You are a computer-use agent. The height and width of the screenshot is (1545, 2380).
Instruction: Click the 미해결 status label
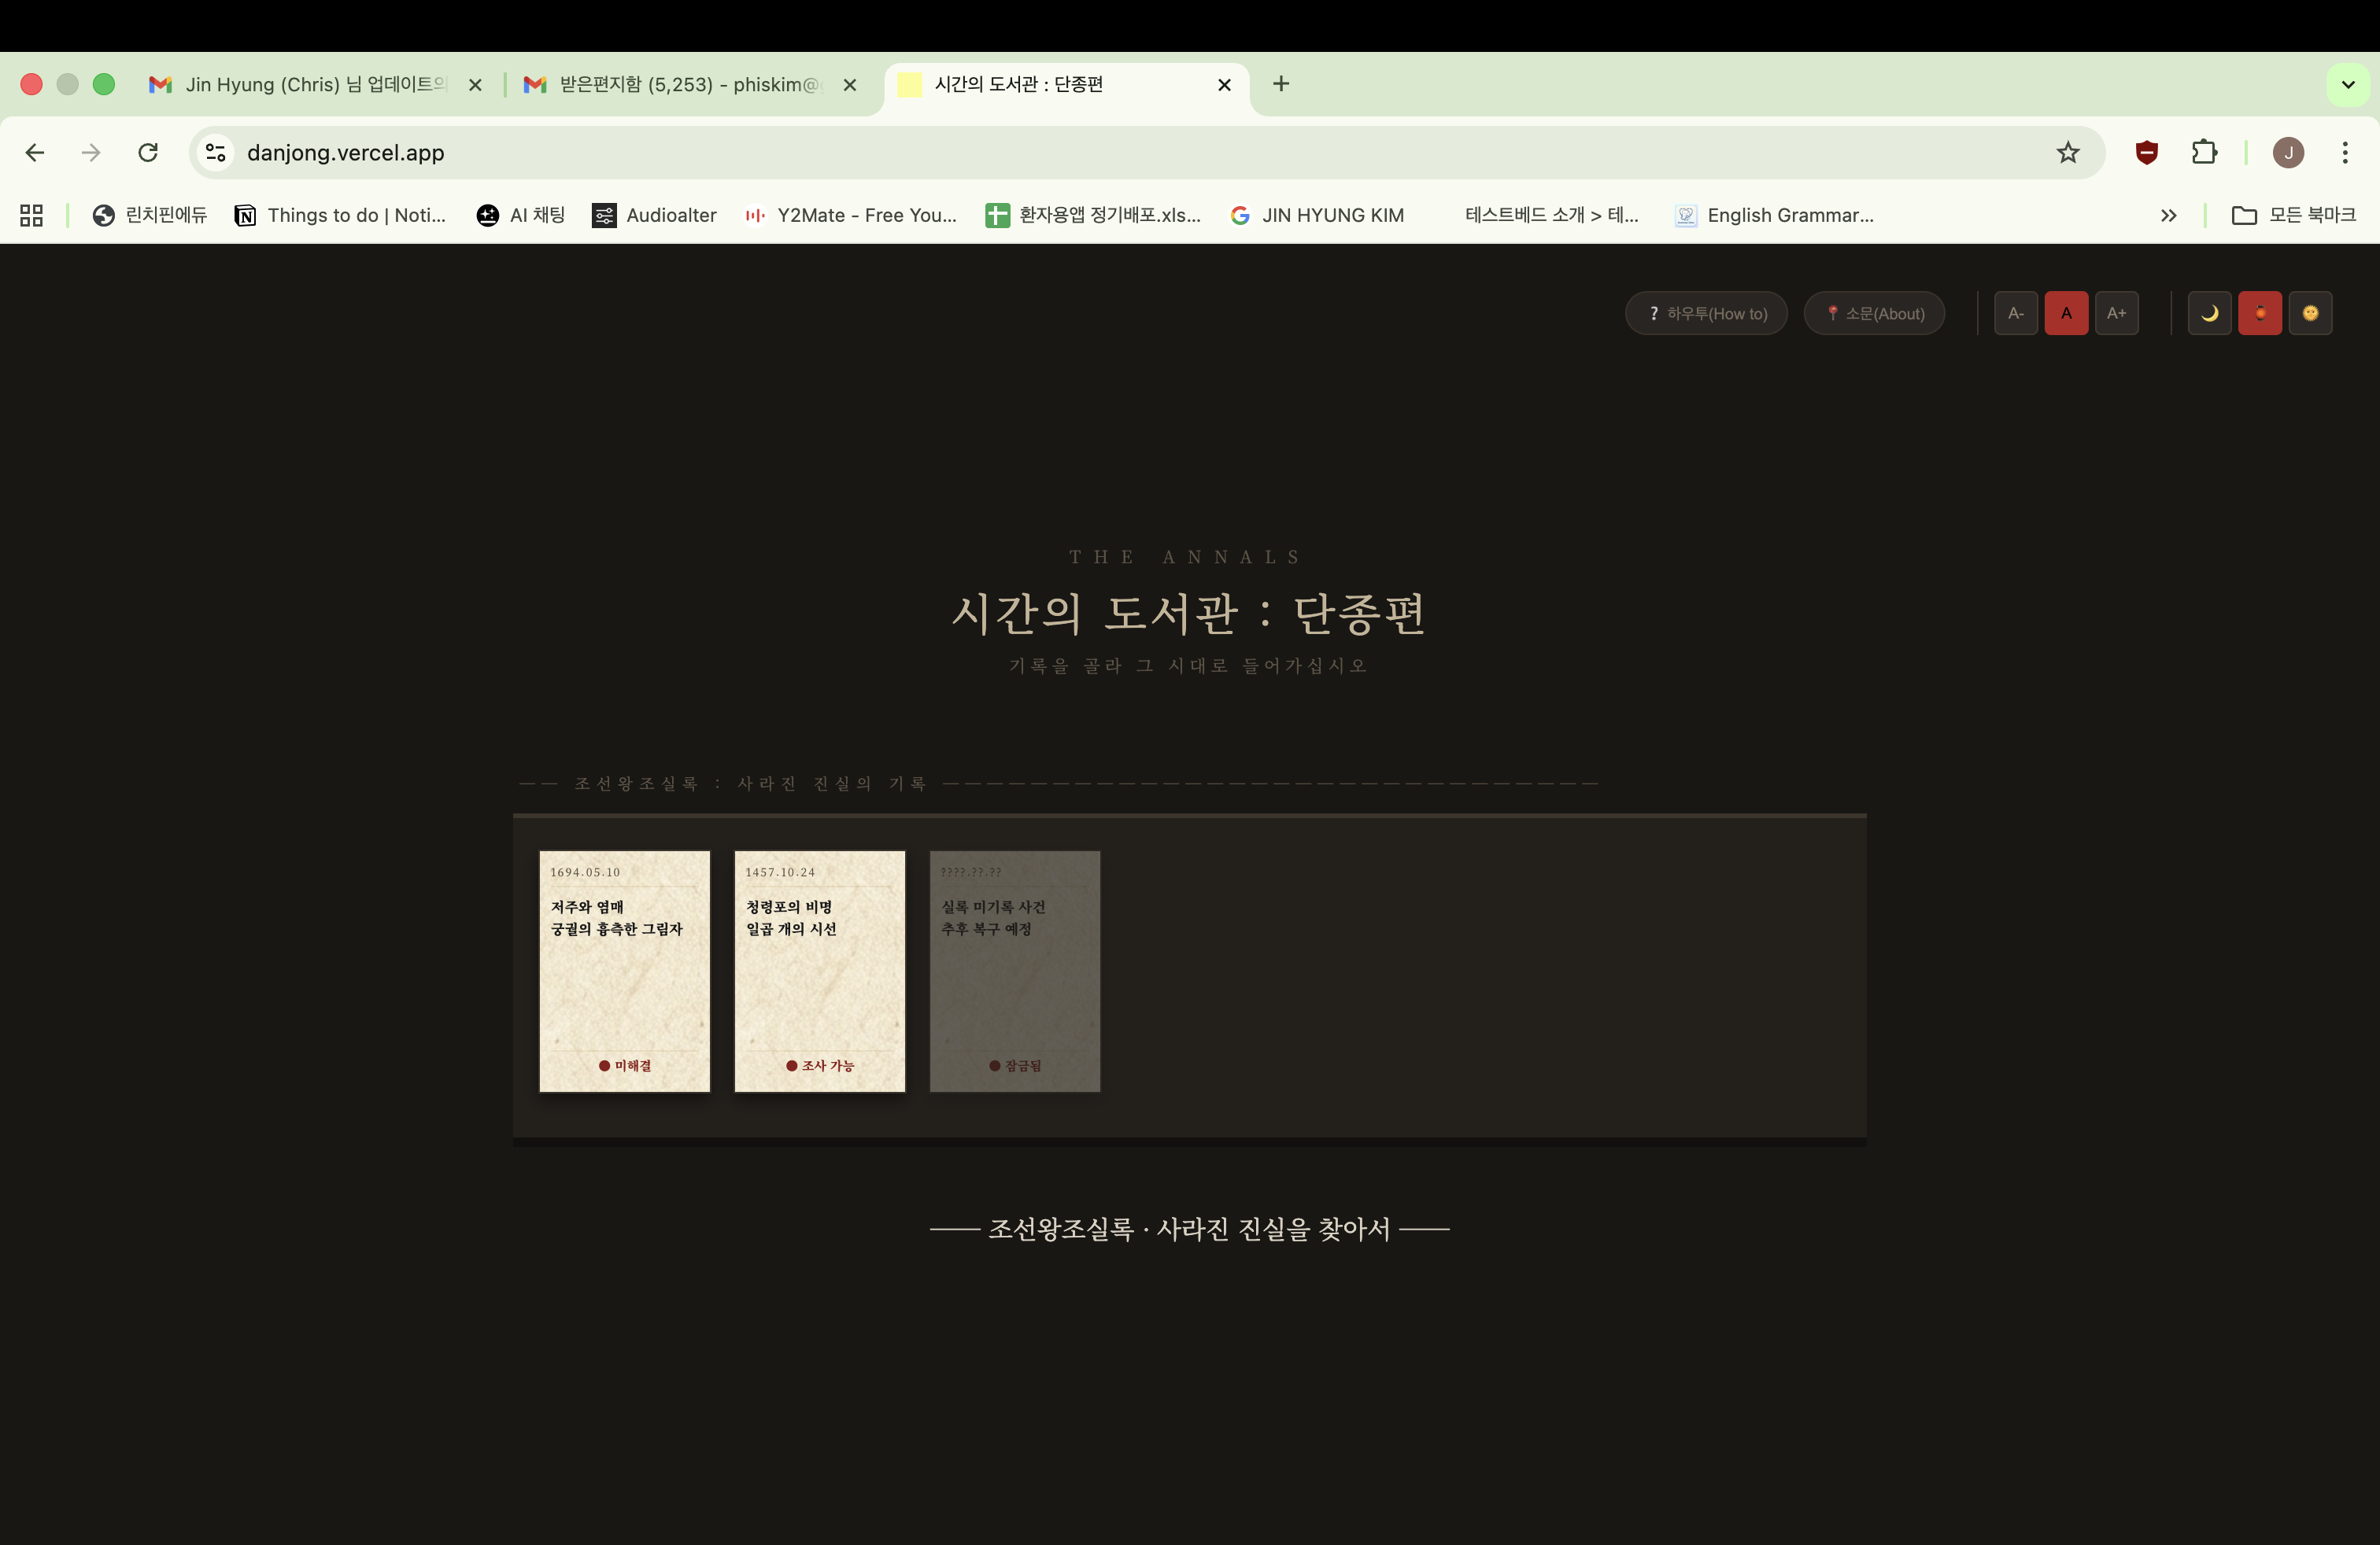coord(625,1065)
